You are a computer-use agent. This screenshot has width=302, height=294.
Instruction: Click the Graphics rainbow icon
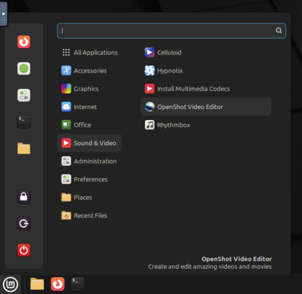click(x=66, y=88)
